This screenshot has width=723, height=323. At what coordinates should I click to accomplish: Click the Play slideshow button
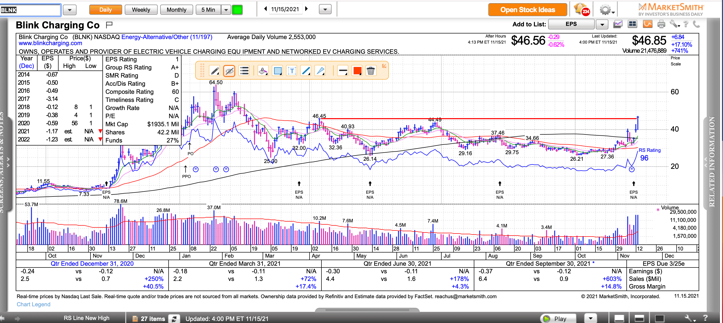[558, 318]
